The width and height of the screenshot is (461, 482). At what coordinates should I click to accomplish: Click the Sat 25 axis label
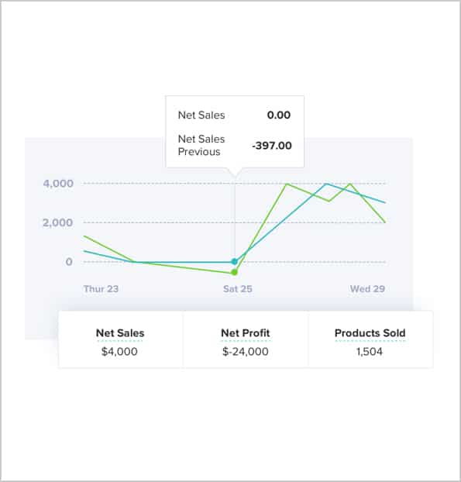click(238, 288)
